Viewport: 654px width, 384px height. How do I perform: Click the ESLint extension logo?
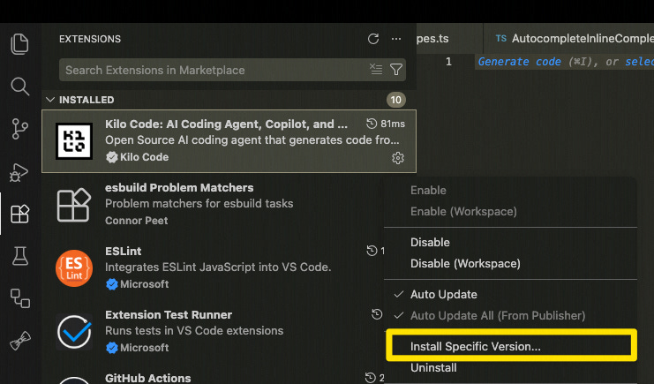tap(74, 268)
